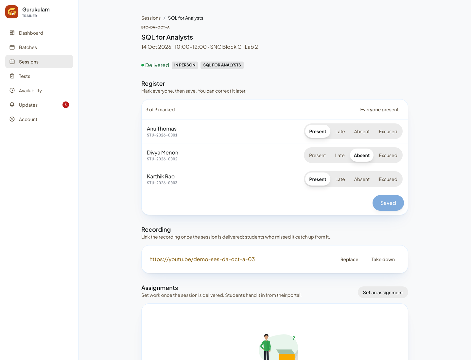Click the Delivered status label

click(x=155, y=65)
